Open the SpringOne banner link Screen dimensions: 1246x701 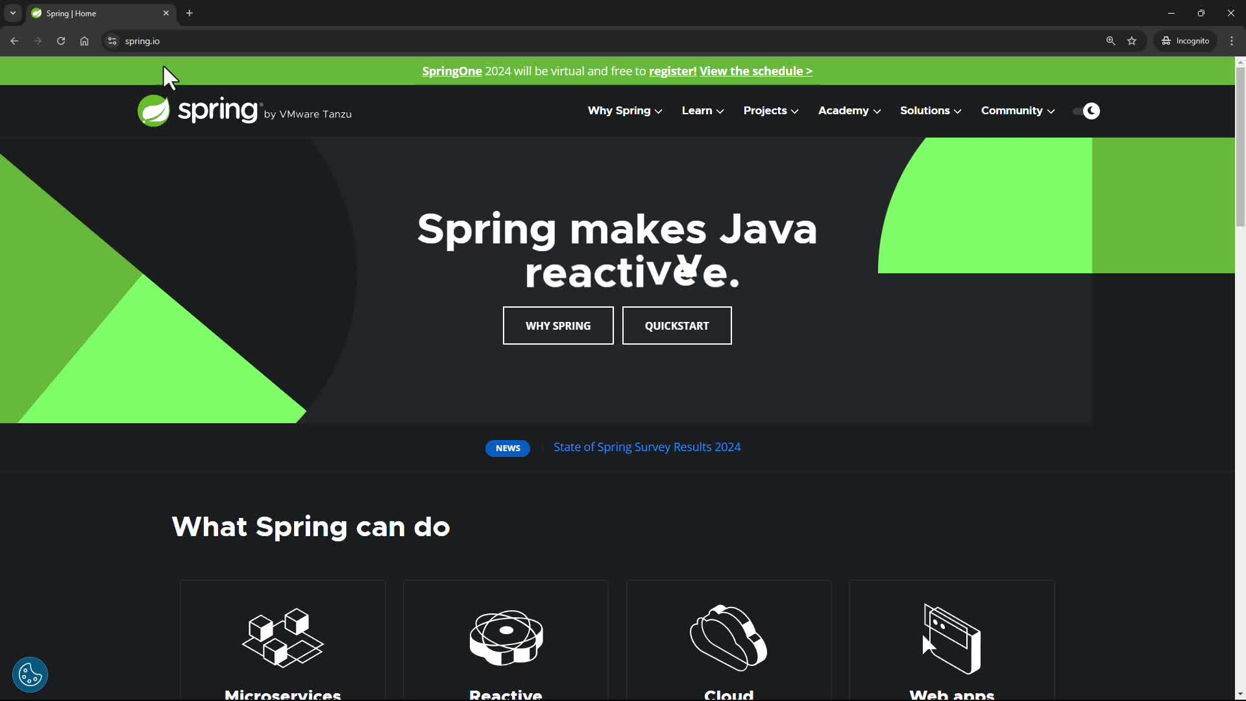click(x=452, y=71)
